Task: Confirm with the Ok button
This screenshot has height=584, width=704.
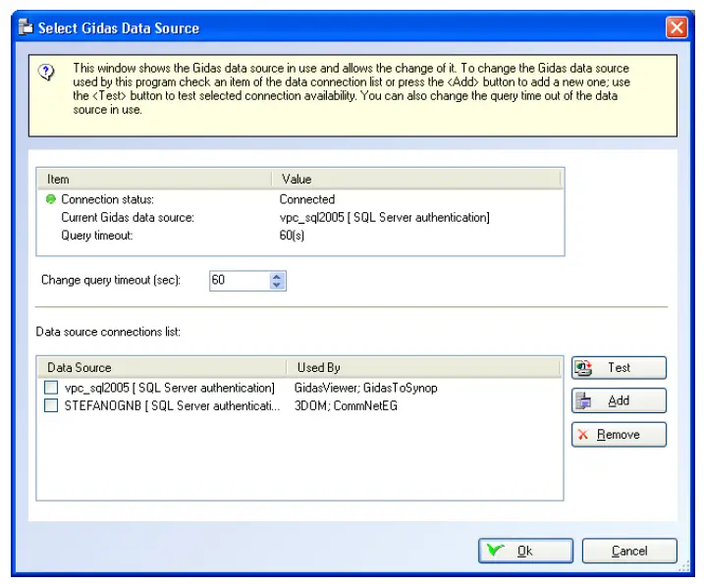Action: tap(525, 551)
